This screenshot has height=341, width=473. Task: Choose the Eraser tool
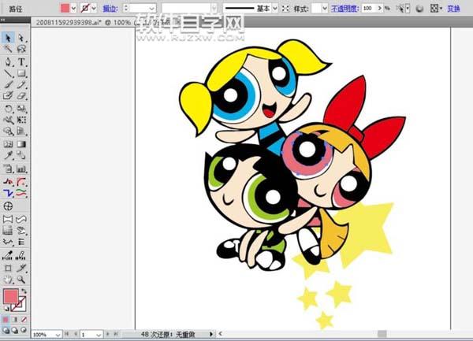click(x=21, y=96)
